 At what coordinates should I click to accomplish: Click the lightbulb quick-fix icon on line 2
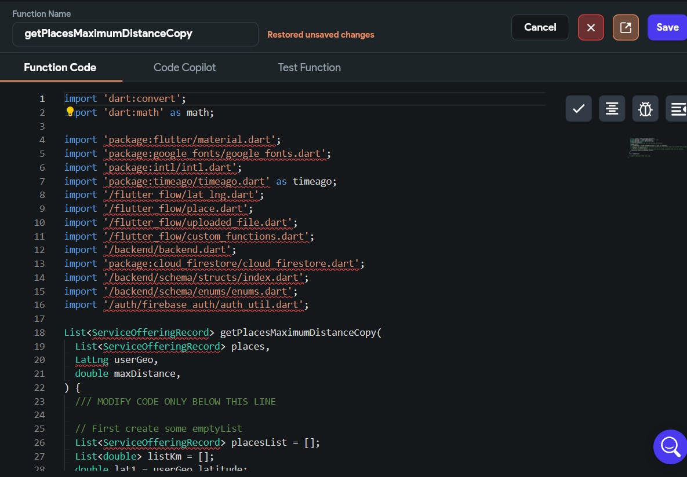pos(70,112)
